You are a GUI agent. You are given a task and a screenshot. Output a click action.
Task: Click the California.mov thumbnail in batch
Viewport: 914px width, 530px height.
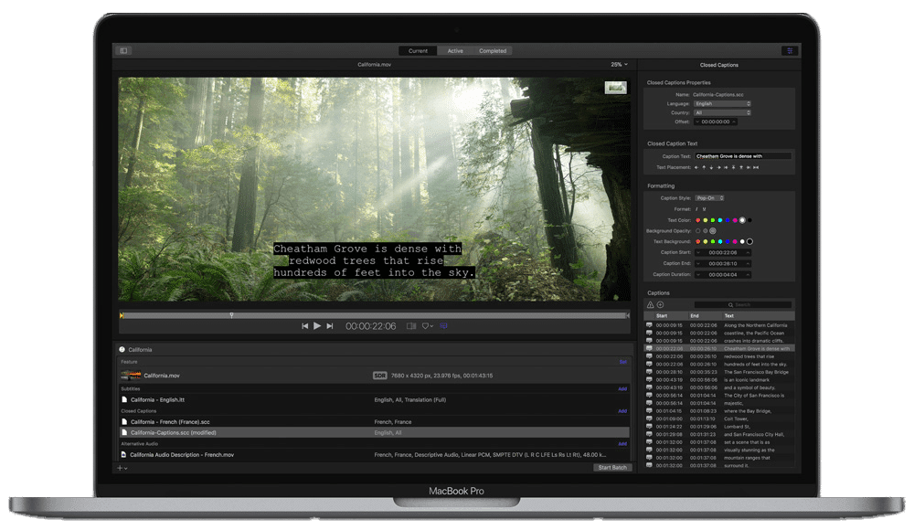[131, 376]
